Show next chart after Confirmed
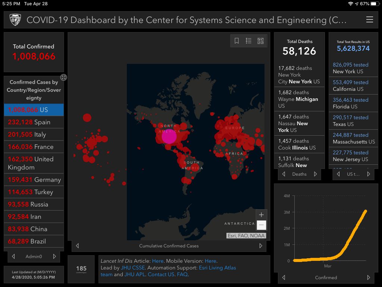This screenshot has width=382, height=287. (369, 278)
